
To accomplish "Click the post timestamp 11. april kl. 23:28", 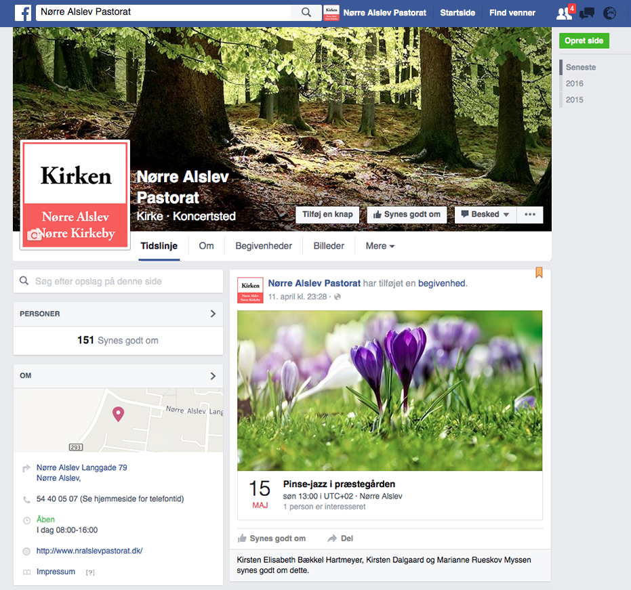I will [x=298, y=297].
